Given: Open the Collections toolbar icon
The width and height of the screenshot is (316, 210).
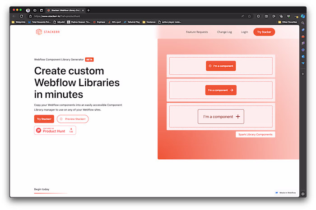Looking at the screenshot, I should pos(281,16).
